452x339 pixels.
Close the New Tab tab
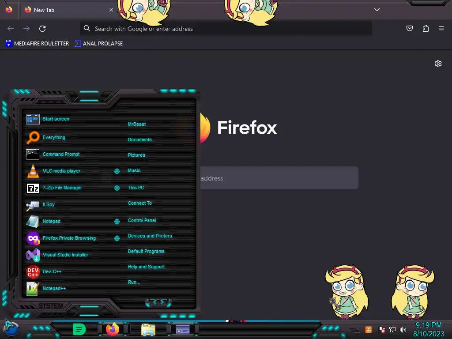111,10
